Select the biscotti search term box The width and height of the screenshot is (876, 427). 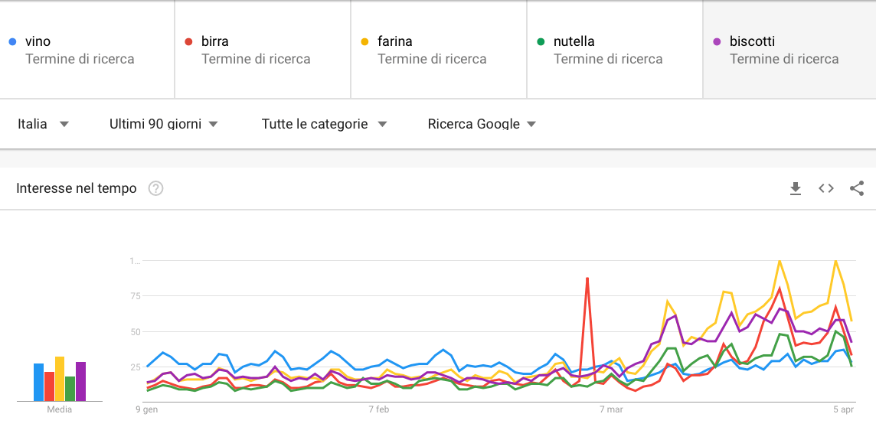coord(789,50)
